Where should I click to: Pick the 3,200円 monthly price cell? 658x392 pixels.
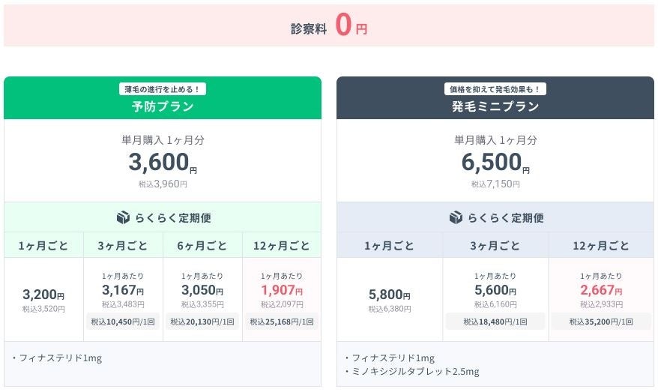pyautogui.click(x=43, y=295)
